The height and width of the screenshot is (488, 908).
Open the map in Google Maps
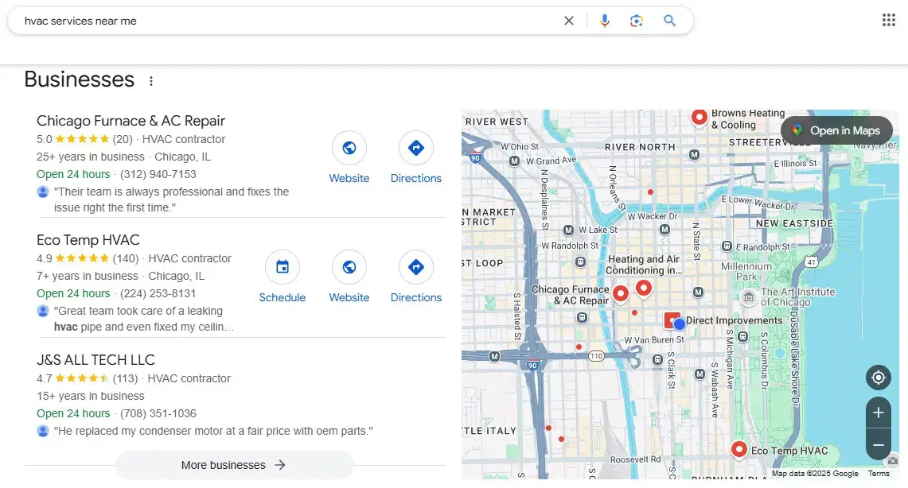tap(836, 130)
